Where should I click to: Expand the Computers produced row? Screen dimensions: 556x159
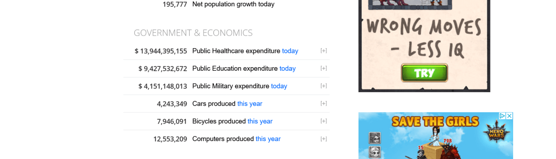[x=324, y=139]
